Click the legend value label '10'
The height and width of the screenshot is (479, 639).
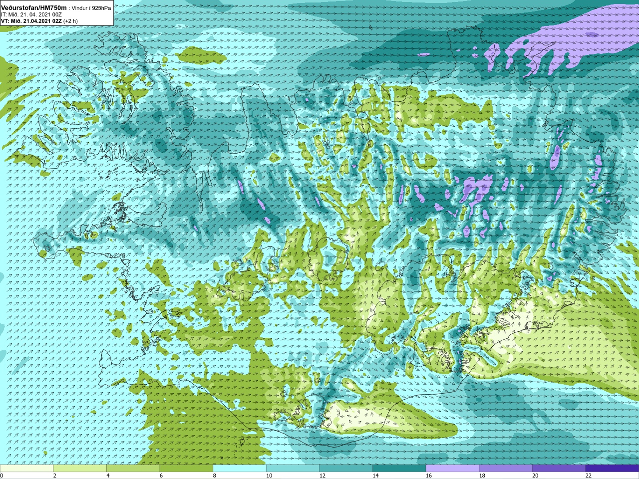269,476
